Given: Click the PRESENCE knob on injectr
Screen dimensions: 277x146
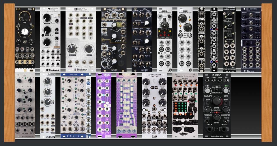Looking at the screenshot, I should tap(207, 110).
